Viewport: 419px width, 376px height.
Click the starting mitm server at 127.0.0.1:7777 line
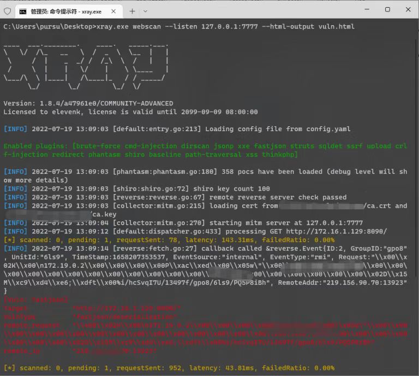(183, 222)
